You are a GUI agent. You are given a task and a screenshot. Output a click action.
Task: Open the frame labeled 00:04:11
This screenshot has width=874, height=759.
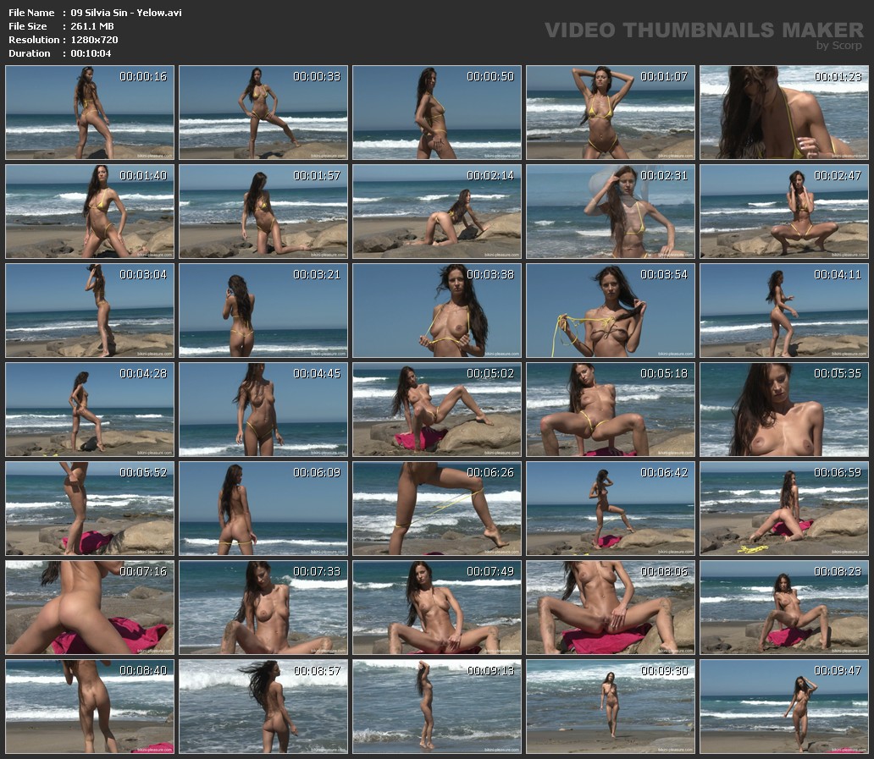click(x=783, y=311)
